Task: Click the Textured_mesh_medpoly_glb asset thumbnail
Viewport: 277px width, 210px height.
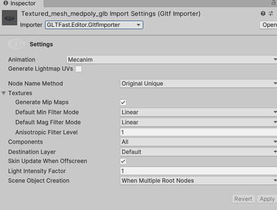Action: pos(10,18)
